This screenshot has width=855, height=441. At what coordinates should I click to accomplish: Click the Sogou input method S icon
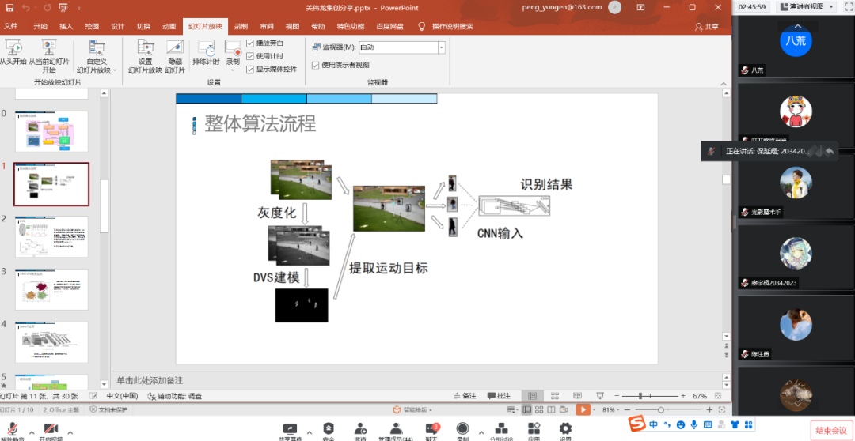pyautogui.click(x=636, y=425)
